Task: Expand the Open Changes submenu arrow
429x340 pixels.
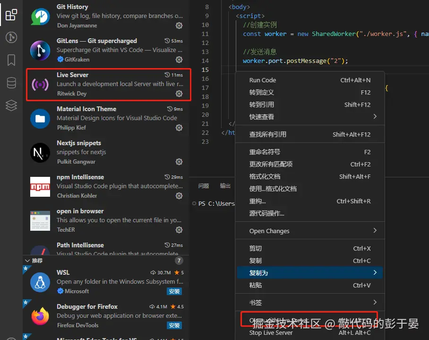Action: click(x=375, y=230)
